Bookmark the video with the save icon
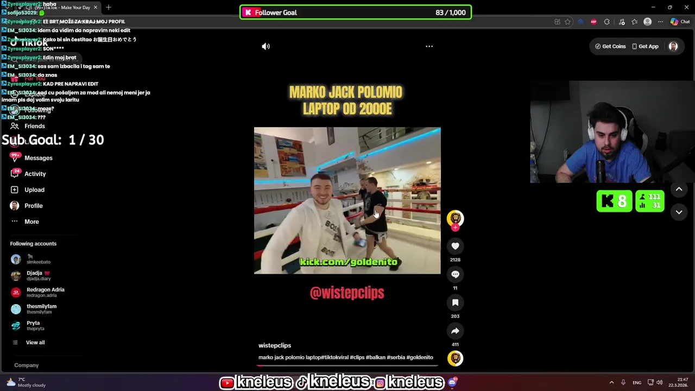 tap(455, 302)
